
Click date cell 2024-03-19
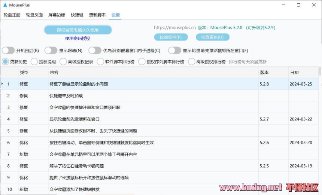tap(303, 166)
